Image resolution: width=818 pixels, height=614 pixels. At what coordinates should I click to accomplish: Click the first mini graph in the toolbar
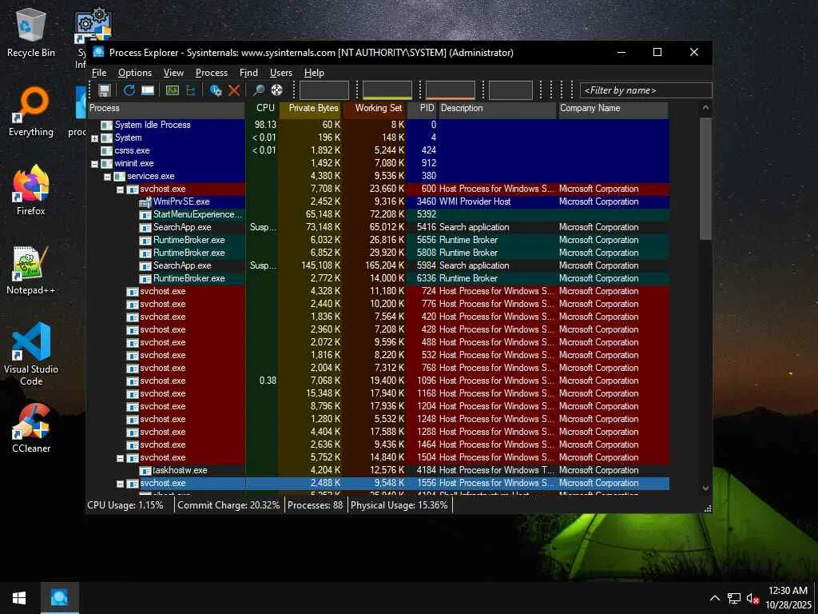click(x=324, y=90)
